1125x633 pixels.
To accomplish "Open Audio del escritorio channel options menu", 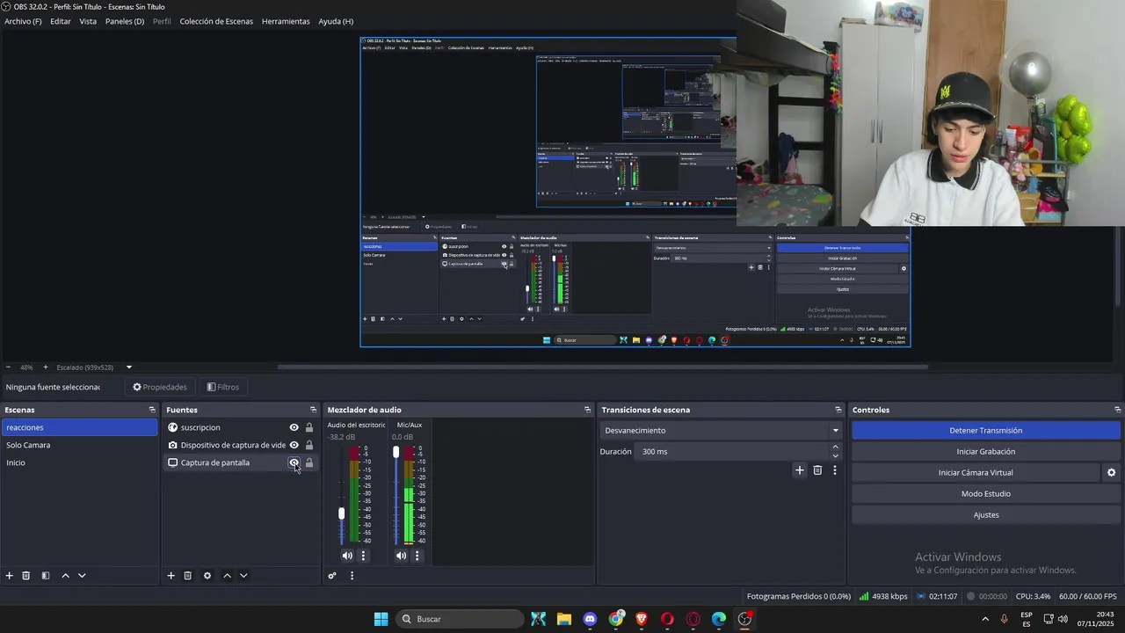I will (x=363, y=556).
